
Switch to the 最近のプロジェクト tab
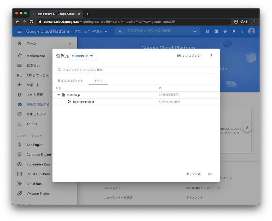click(x=71, y=81)
